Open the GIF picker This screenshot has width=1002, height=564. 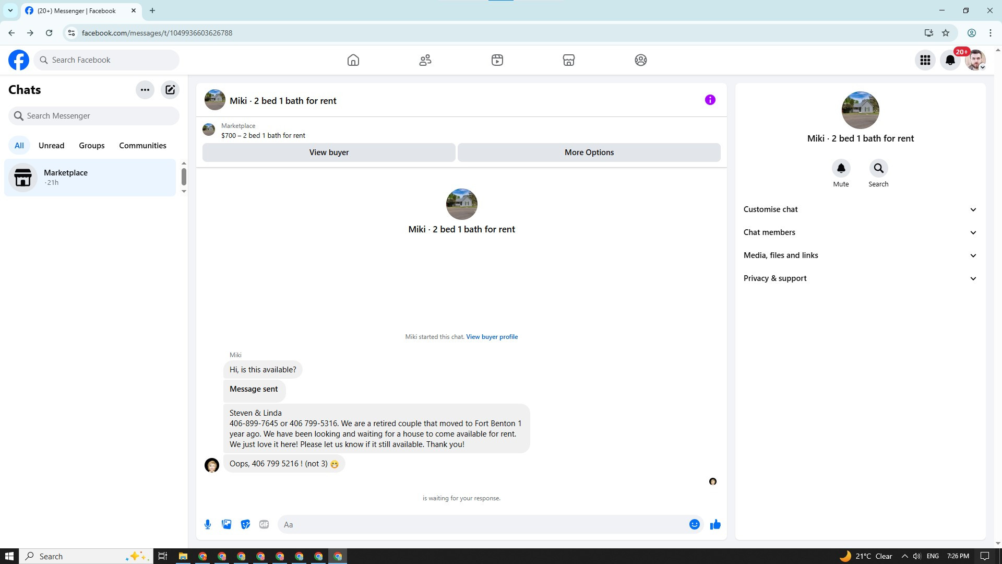pos(264,524)
